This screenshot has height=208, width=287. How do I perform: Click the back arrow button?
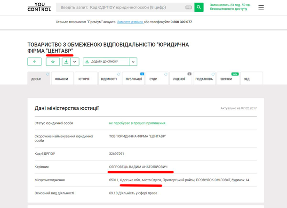click(x=34, y=62)
